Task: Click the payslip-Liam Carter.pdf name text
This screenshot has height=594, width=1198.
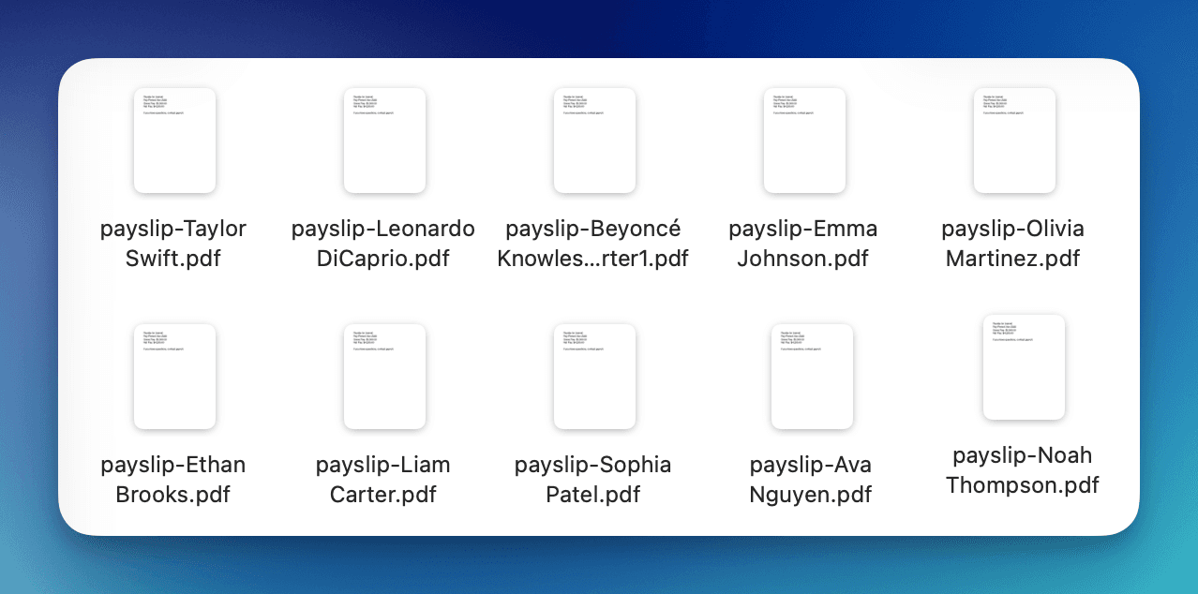Action: coord(383,480)
